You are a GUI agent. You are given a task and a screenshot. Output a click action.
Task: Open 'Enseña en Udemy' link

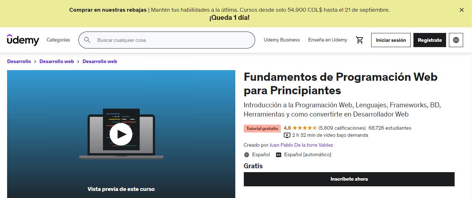(x=328, y=40)
